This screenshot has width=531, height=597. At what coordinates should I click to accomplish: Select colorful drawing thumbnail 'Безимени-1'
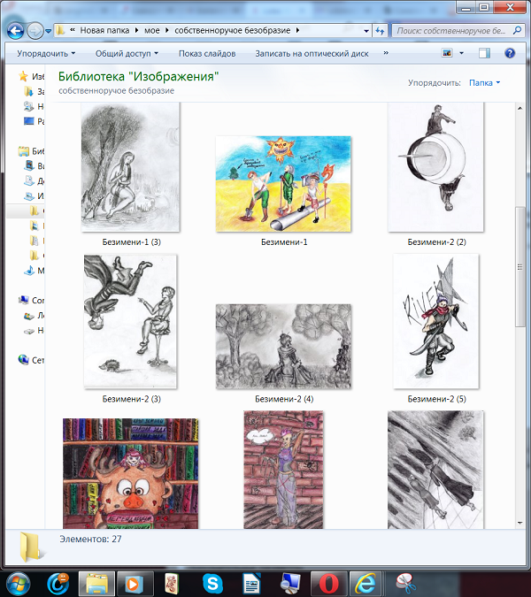pos(283,183)
